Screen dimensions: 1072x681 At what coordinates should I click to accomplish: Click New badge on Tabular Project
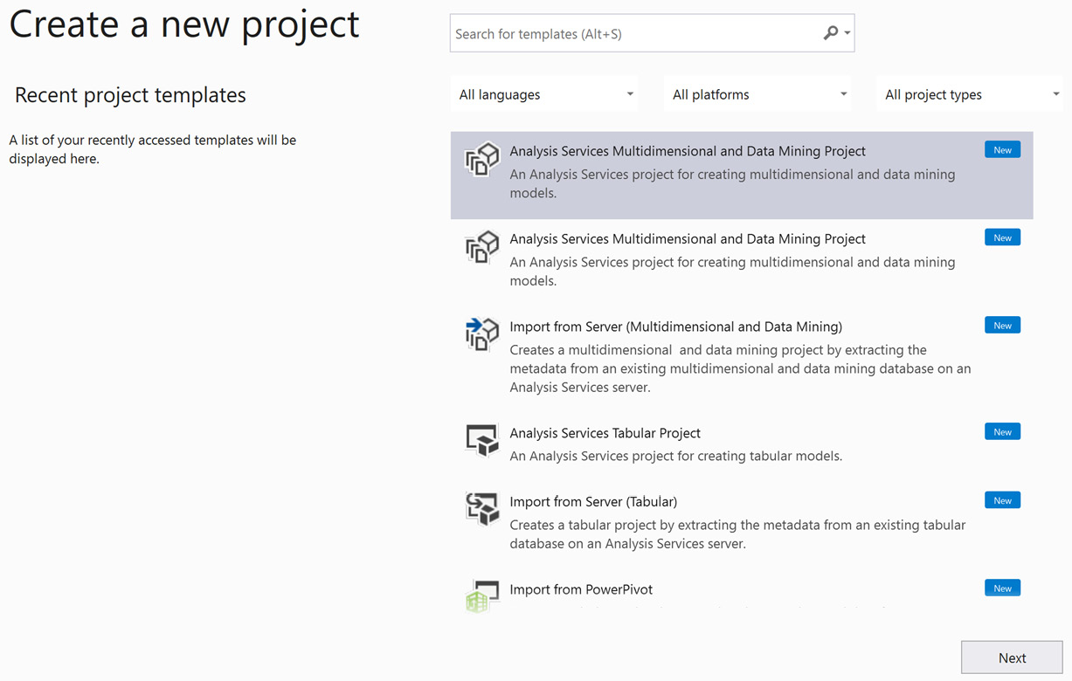(x=1002, y=432)
